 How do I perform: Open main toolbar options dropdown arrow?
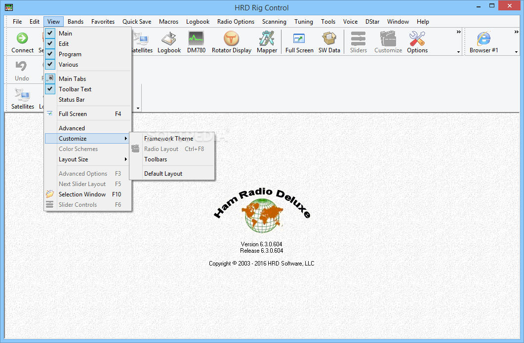[458, 52]
